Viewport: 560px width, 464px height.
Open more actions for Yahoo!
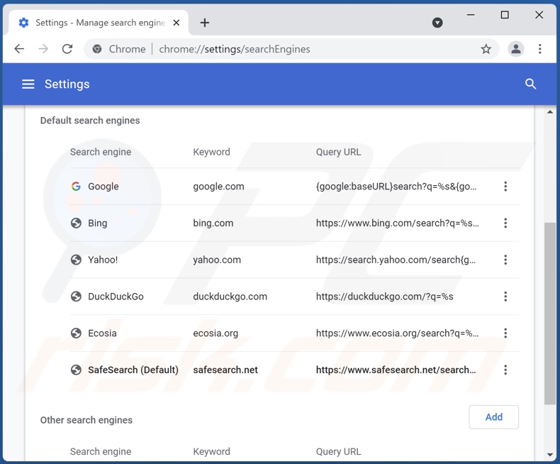[x=505, y=260]
